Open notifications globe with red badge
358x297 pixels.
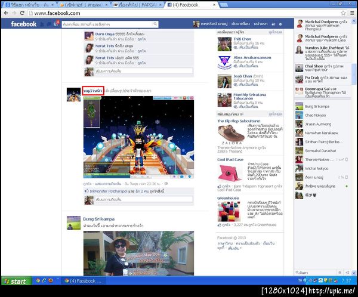tap(56, 23)
